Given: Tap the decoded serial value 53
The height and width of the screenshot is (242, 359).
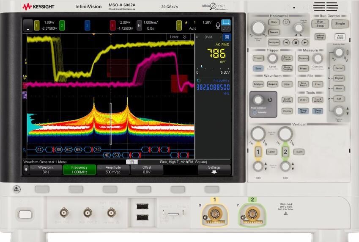Looking at the screenshot, I should [117, 155].
